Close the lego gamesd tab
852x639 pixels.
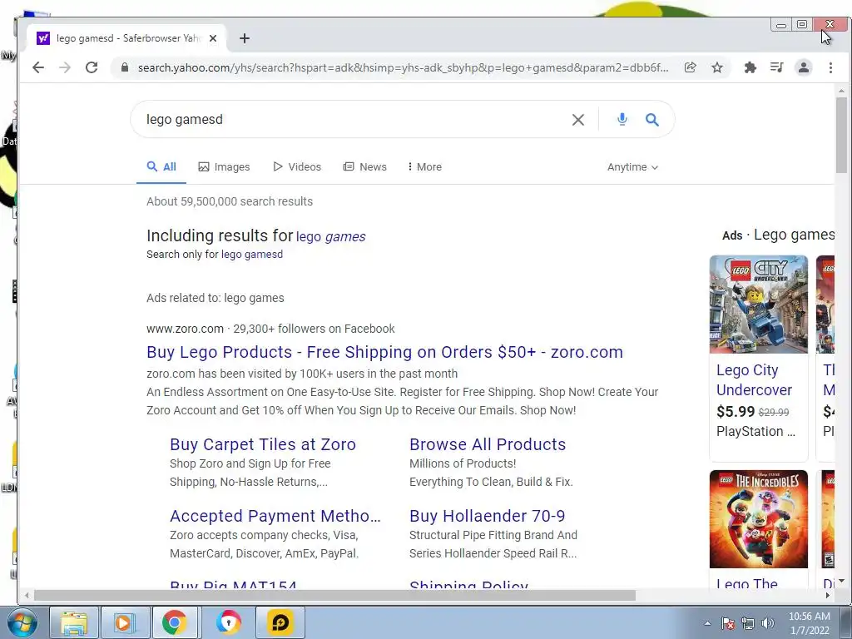click(213, 38)
